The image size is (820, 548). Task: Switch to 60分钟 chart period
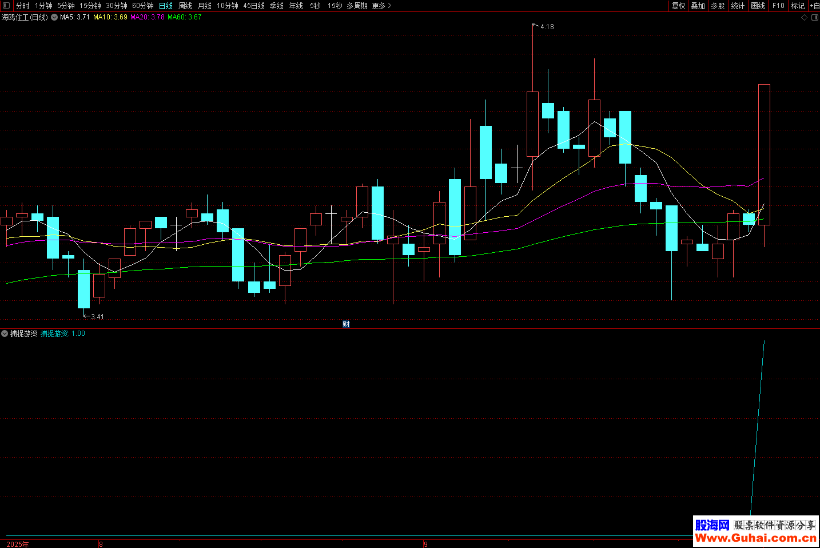pyautogui.click(x=143, y=6)
